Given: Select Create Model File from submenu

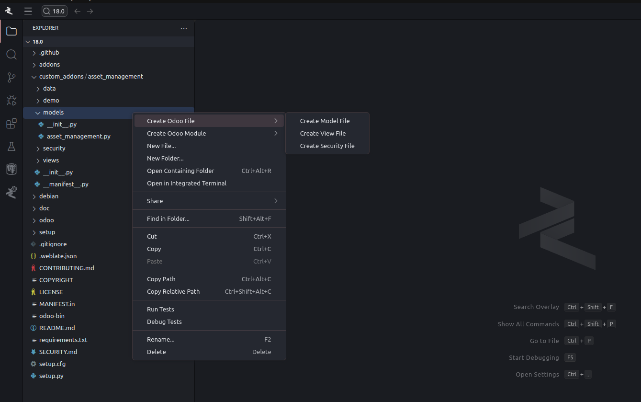Looking at the screenshot, I should pyautogui.click(x=325, y=121).
